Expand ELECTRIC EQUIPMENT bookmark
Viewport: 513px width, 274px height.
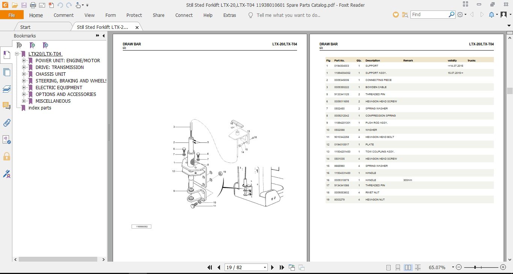point(24,88)
